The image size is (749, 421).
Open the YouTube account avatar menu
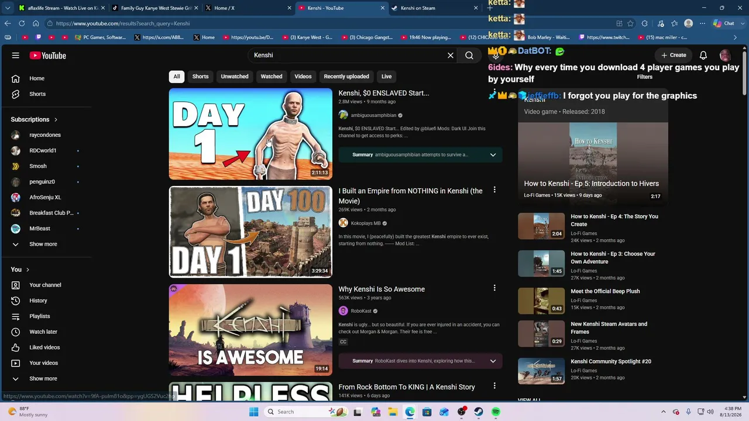(725, 56)
